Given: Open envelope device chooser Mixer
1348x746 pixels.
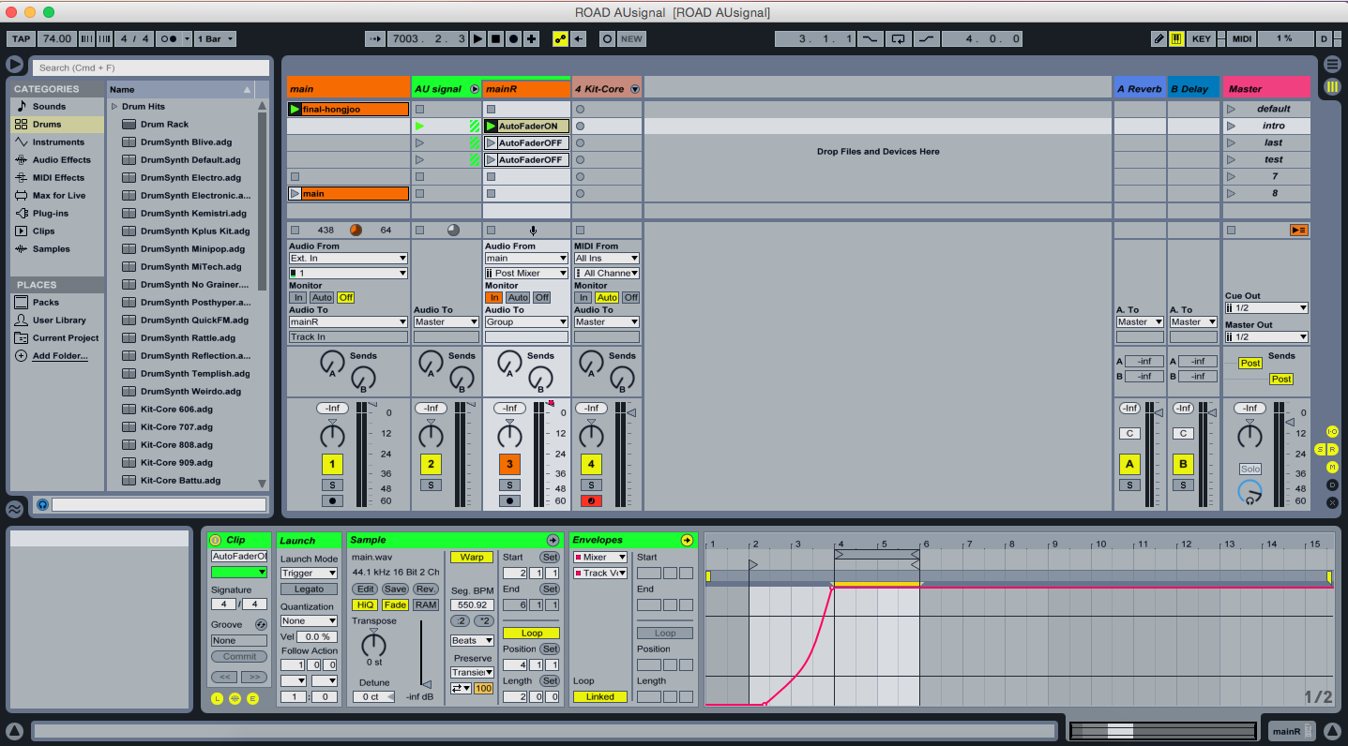Looking at the screenshot, I should pyautogui.click(x=599, y=557).
